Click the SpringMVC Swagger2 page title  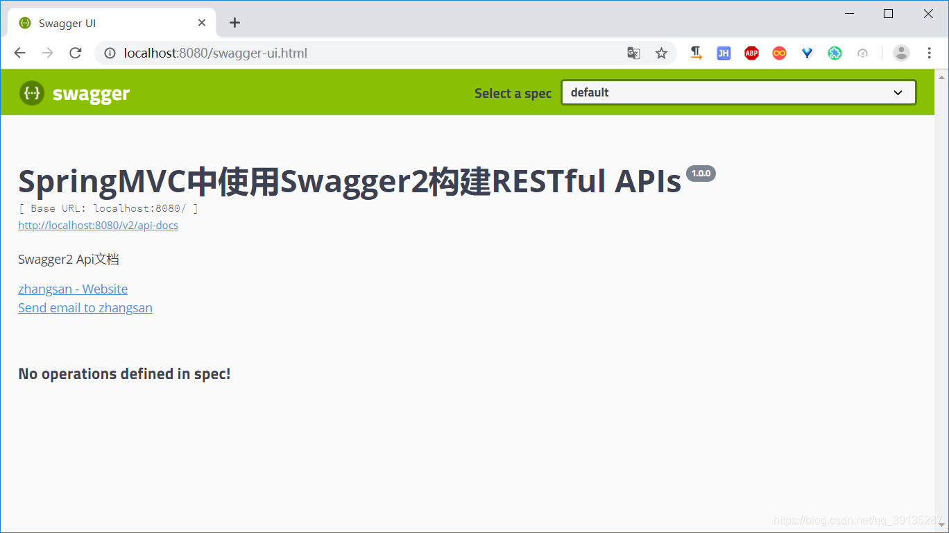(x=350, y=182)
